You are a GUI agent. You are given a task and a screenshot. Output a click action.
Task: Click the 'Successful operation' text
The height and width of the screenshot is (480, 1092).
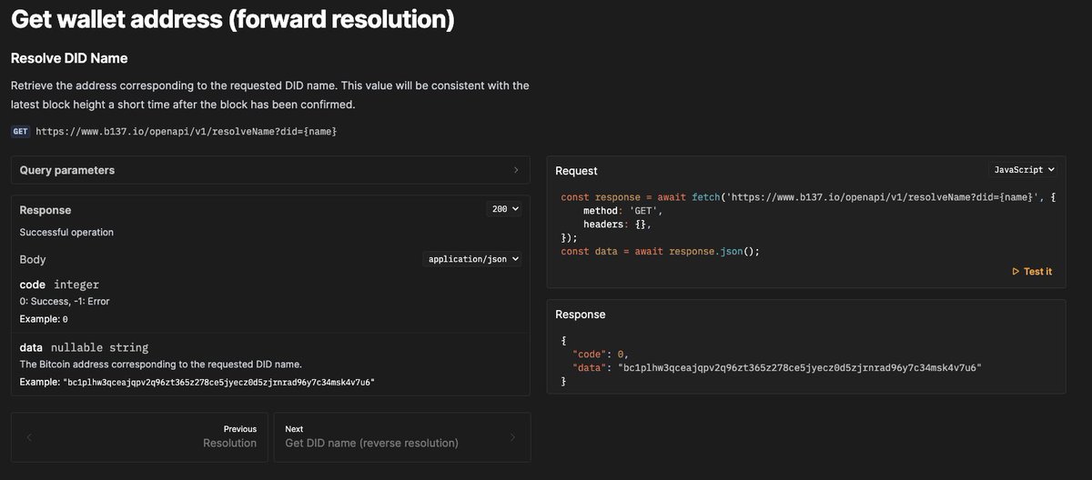coord(66,232)
